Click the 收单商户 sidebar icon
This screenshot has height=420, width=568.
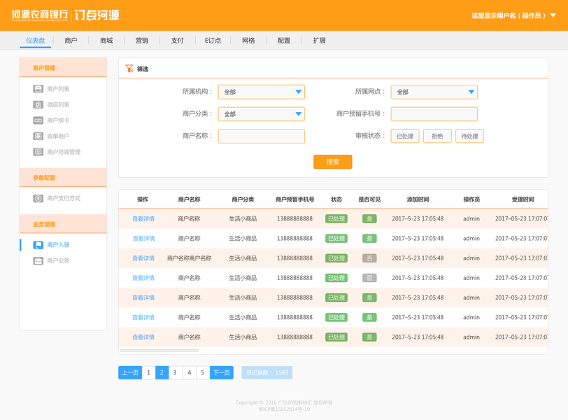[x=38, y=136]
